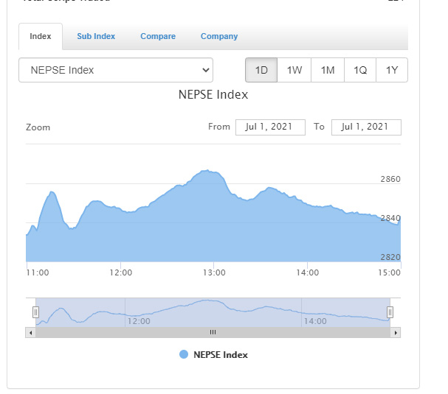Open the Sub Index tab
The width and height of the screenshot is (448, 394).
tap(96, 37)
